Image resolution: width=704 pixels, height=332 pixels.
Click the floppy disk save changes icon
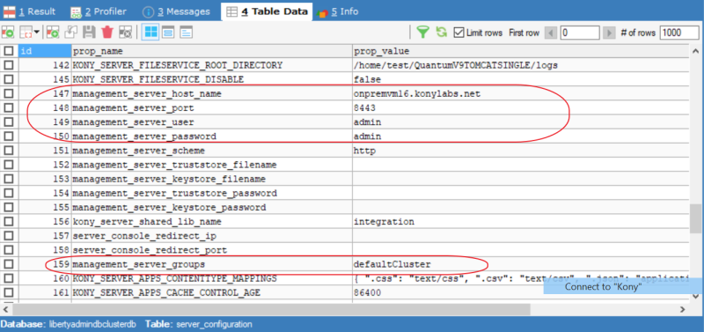coord(90,33)
